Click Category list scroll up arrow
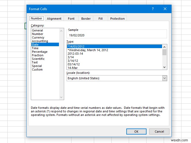The image size is (191, 143). coord(61,31)
